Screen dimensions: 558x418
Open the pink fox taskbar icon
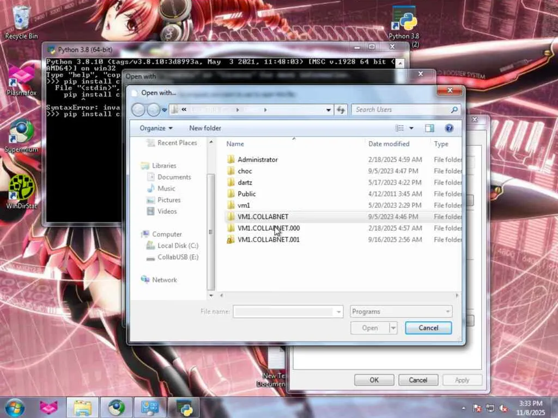[48, 408]
